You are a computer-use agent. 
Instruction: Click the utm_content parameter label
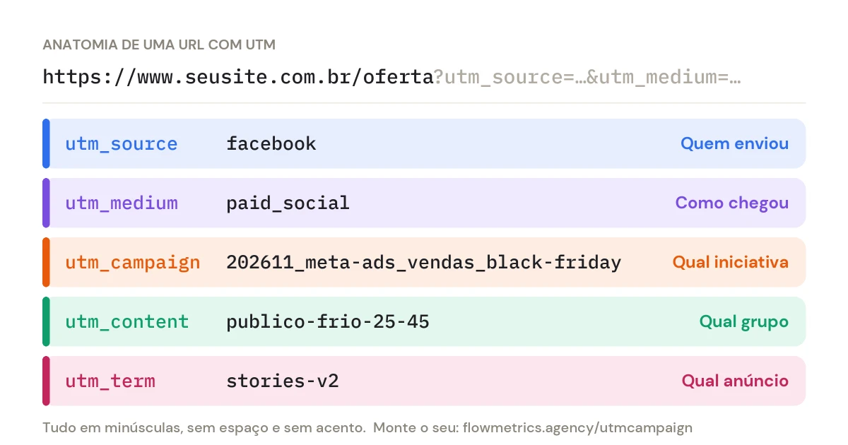pos(127,322)
